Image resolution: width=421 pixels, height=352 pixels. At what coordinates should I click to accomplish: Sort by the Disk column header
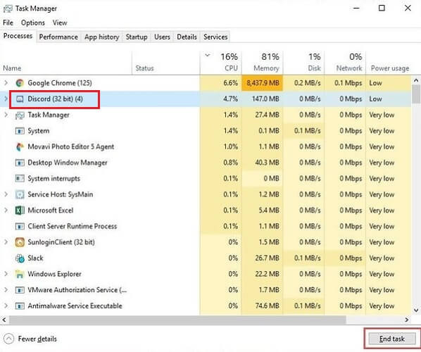tap(304, 63)
